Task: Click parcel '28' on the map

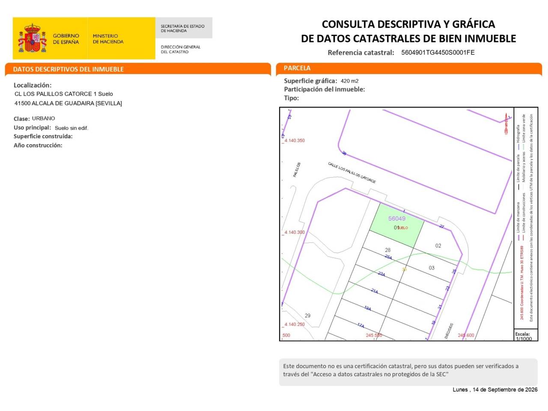Action: (x=387, y=250)
